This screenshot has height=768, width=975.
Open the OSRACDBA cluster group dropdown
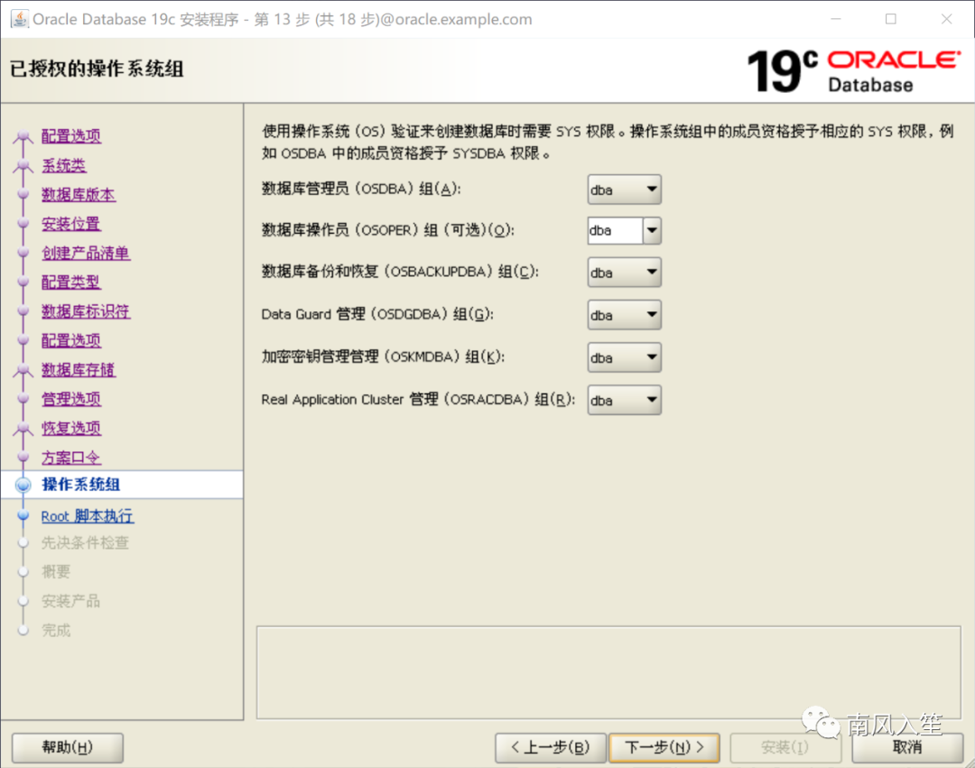(x=624, y=400)
